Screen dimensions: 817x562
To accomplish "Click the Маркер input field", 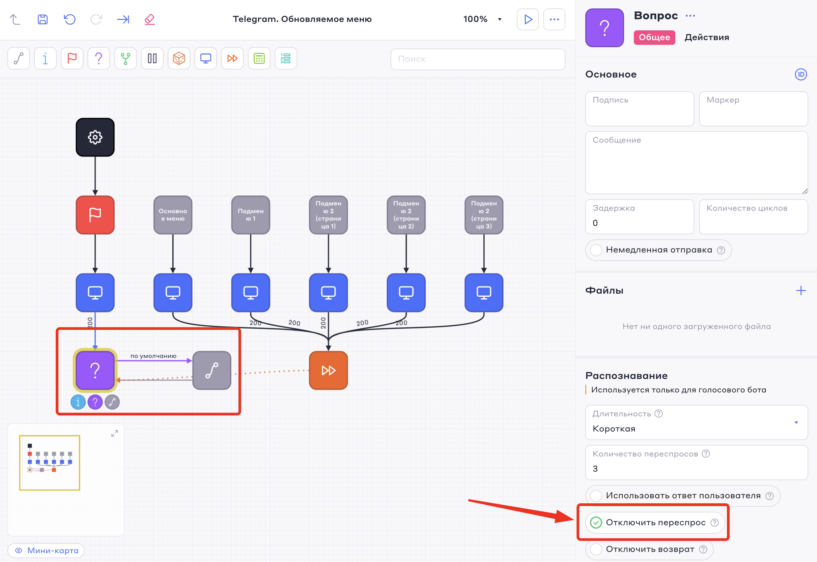I will [x=753, y=109].
